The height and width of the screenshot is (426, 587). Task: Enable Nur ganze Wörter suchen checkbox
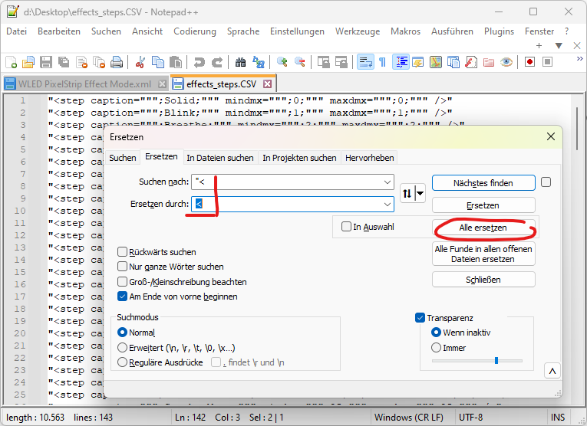(122, 267)
